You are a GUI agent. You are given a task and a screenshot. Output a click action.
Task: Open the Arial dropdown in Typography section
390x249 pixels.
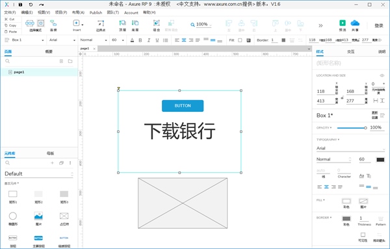click(350, 148)
